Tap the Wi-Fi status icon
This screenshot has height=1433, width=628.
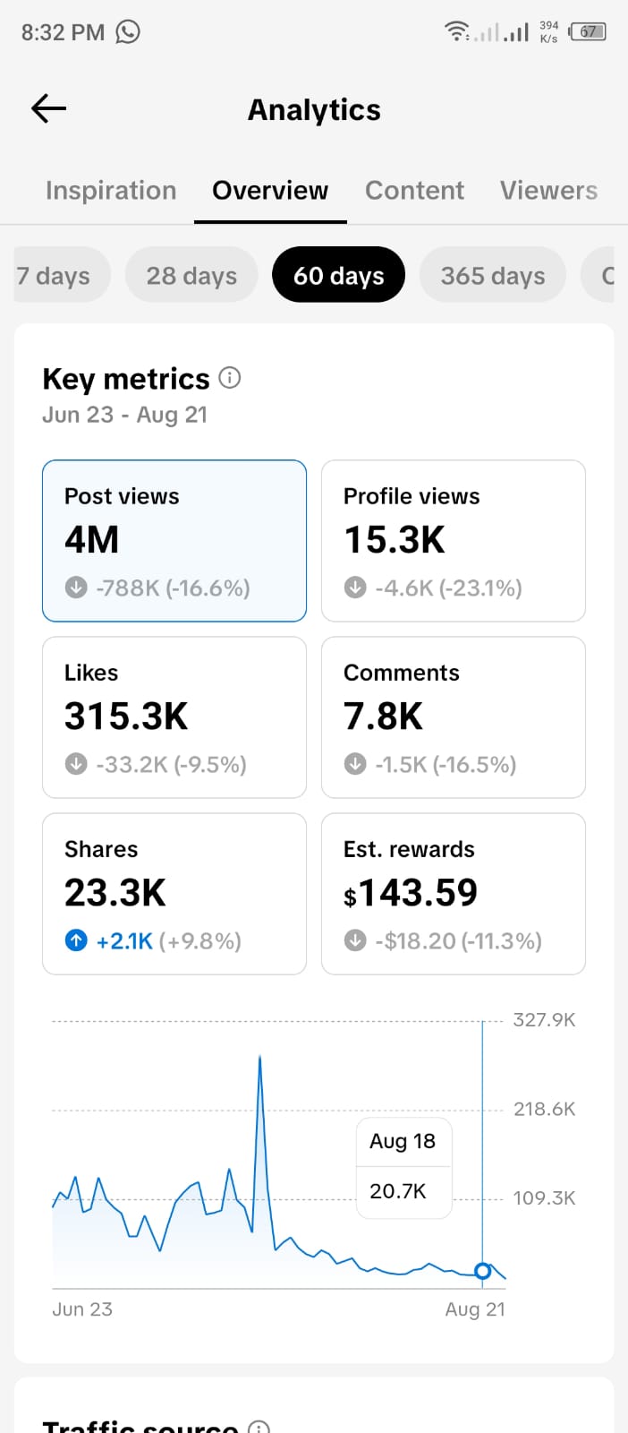457,31
